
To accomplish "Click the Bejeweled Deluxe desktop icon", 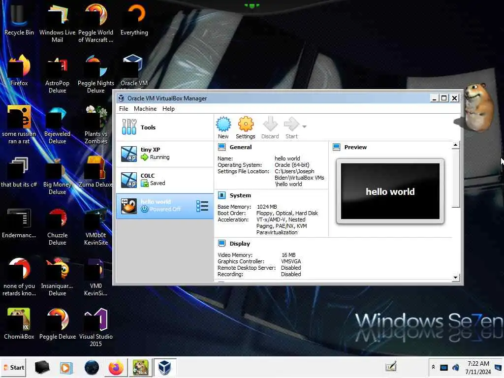I will coord(57,125).
